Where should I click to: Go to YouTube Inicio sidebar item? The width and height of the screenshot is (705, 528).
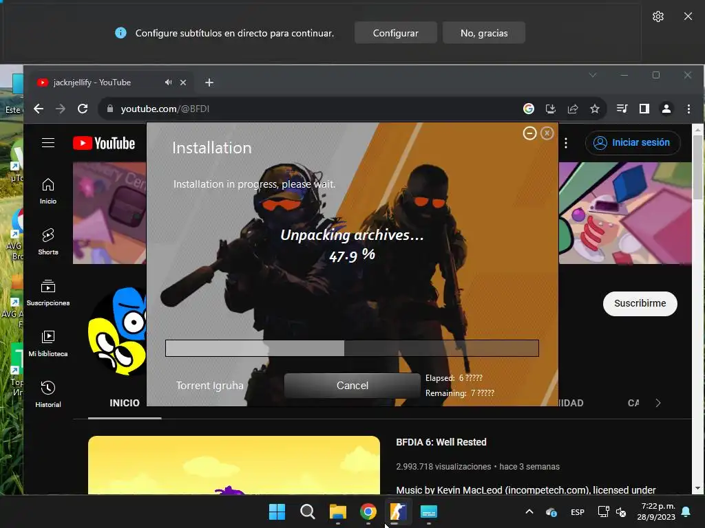coord(48,191)
